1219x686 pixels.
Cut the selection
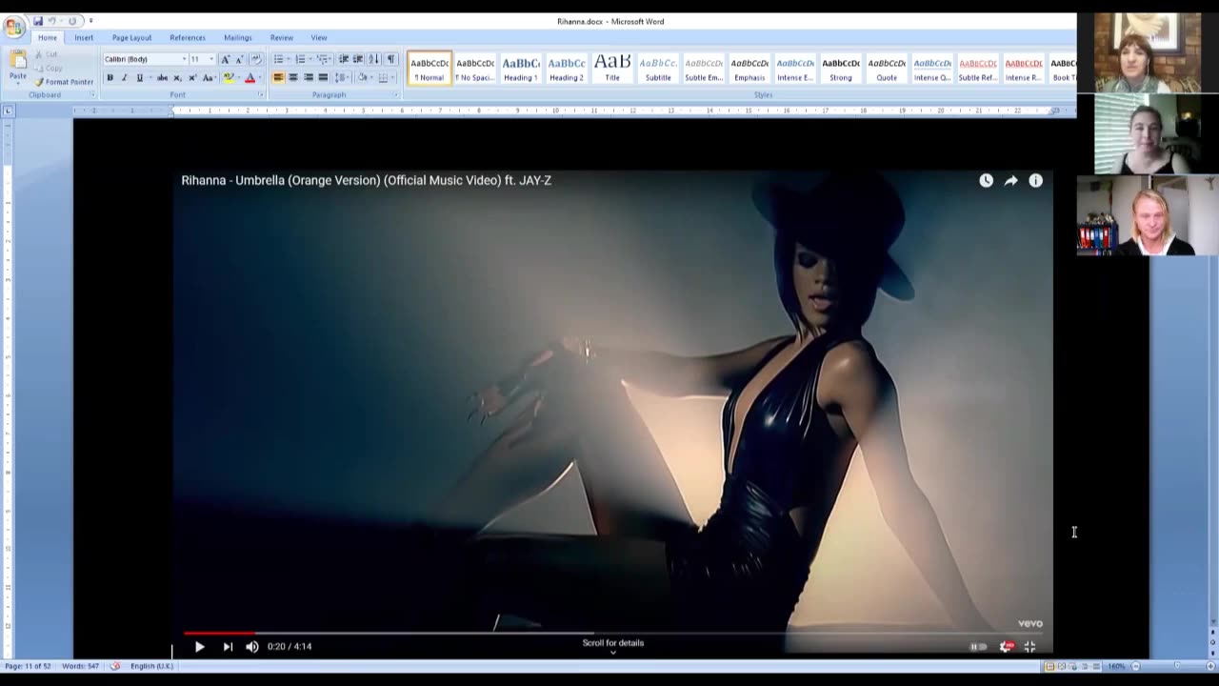pos(47,55)
